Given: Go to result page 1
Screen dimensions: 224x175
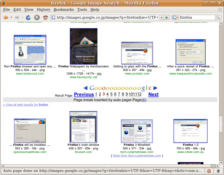Looking at the screenshot, I should point(96,94).
